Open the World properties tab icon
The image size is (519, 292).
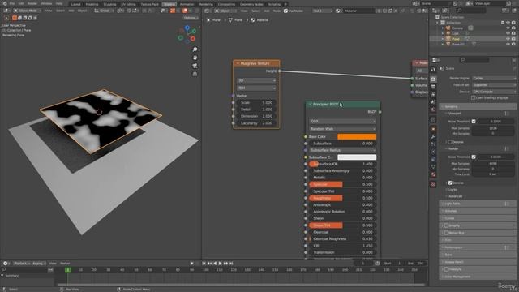click(x=434, y=109)
